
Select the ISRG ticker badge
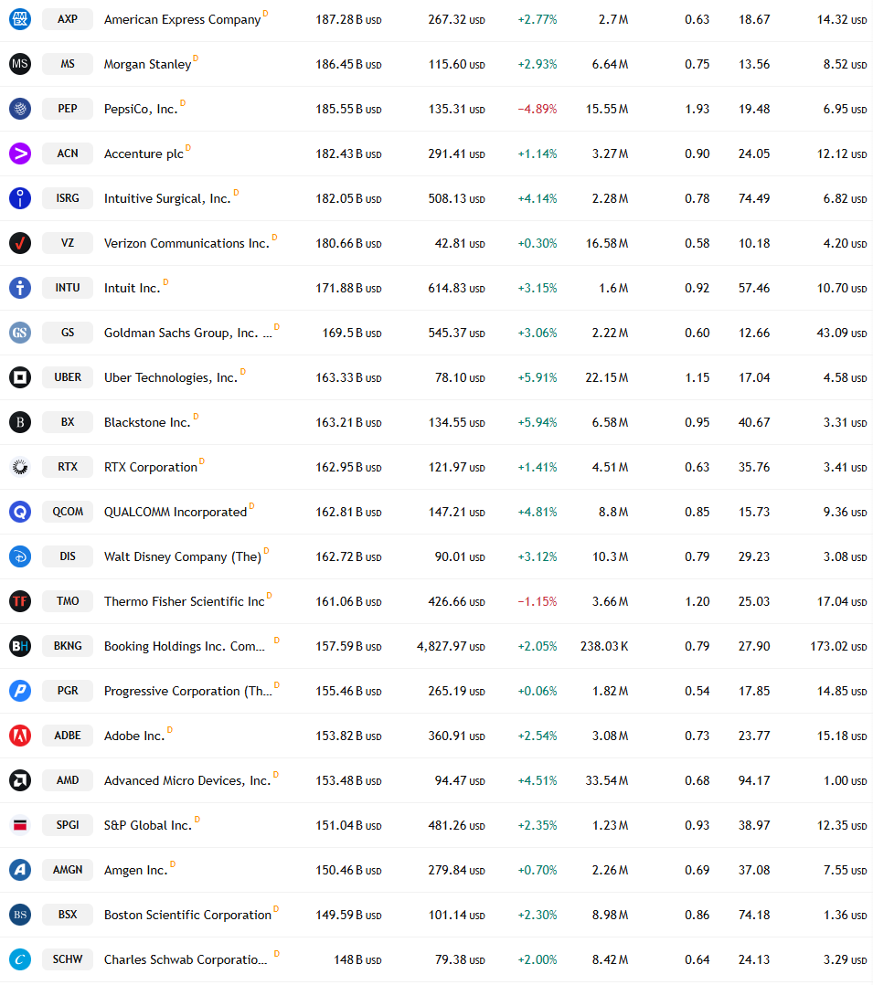pyautogui.click(x=68, y=198)
